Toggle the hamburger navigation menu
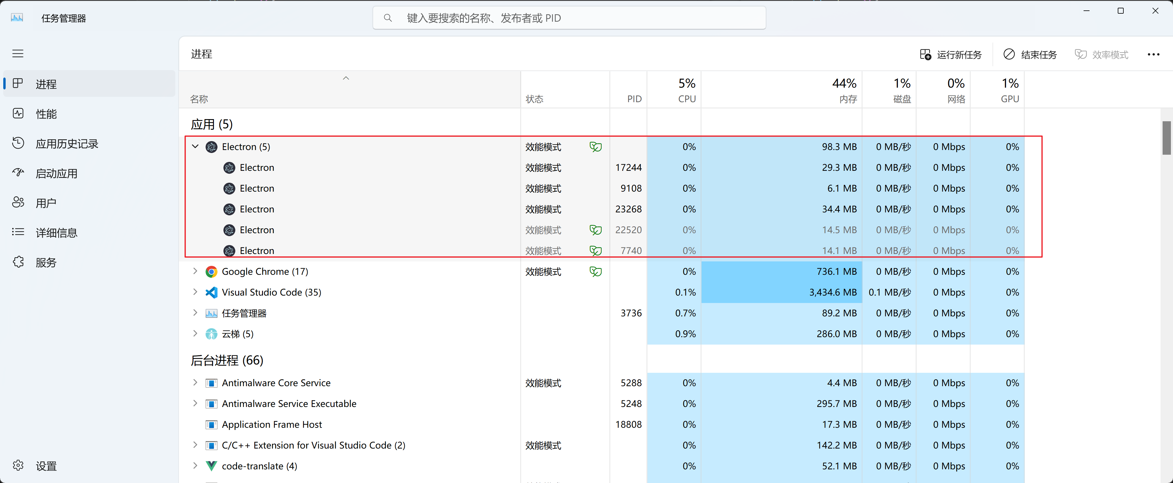 click(18, 54)
